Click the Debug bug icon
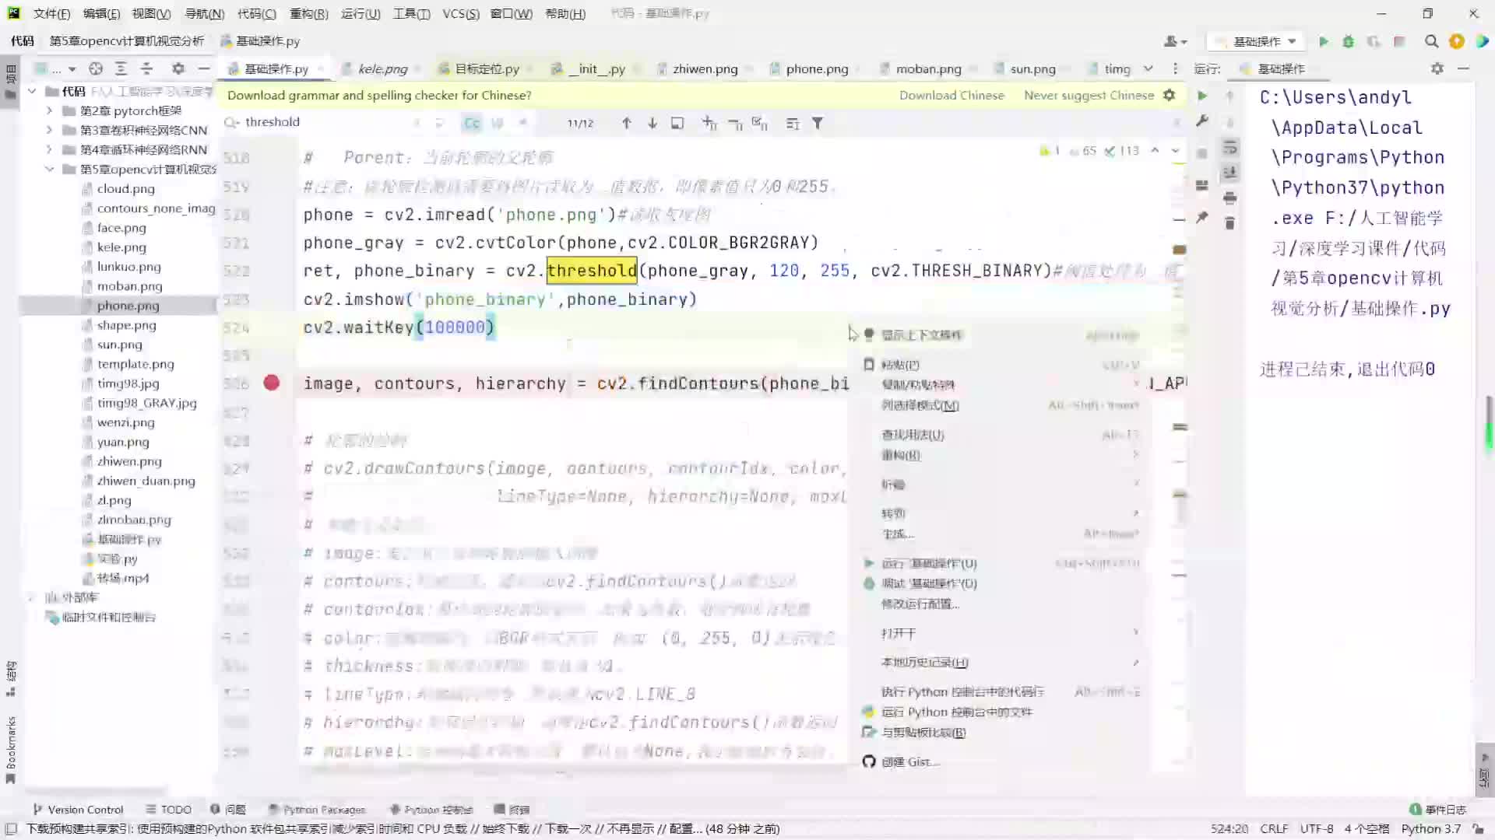The width and height of the screenshot is (1495, 840). click(x=1349, y=41)
